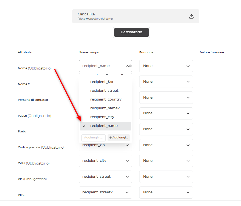Open the Funzione dropdown for Città
Screen dimensions: 241x206
166,161
